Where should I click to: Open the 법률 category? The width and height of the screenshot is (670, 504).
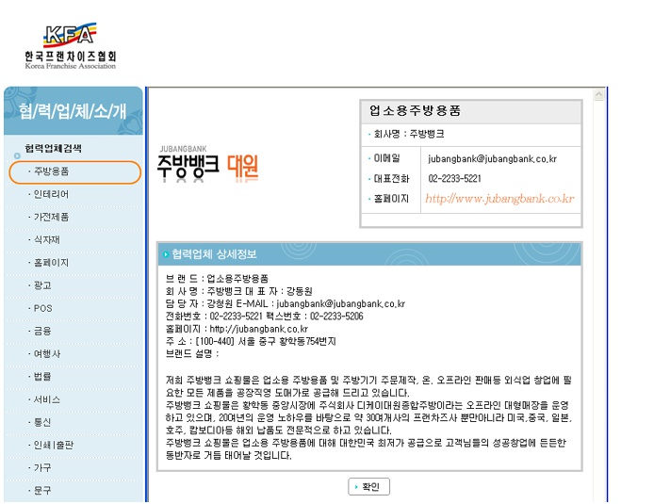coord(42,376)
